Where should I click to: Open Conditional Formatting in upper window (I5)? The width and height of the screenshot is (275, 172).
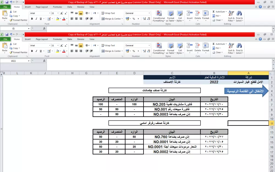pyautogui.click(x=159, y=16)
